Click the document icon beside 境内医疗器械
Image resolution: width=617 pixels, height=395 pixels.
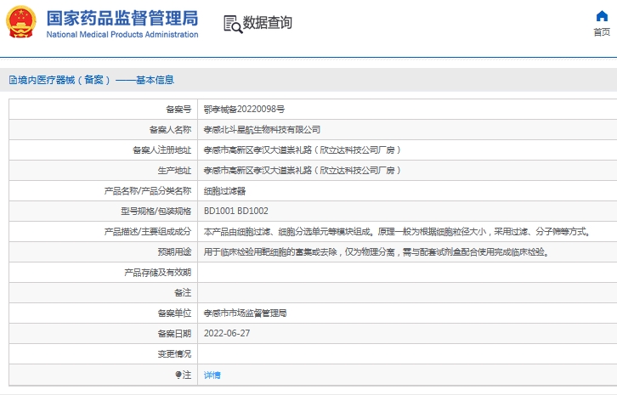(x=13, y=80)
